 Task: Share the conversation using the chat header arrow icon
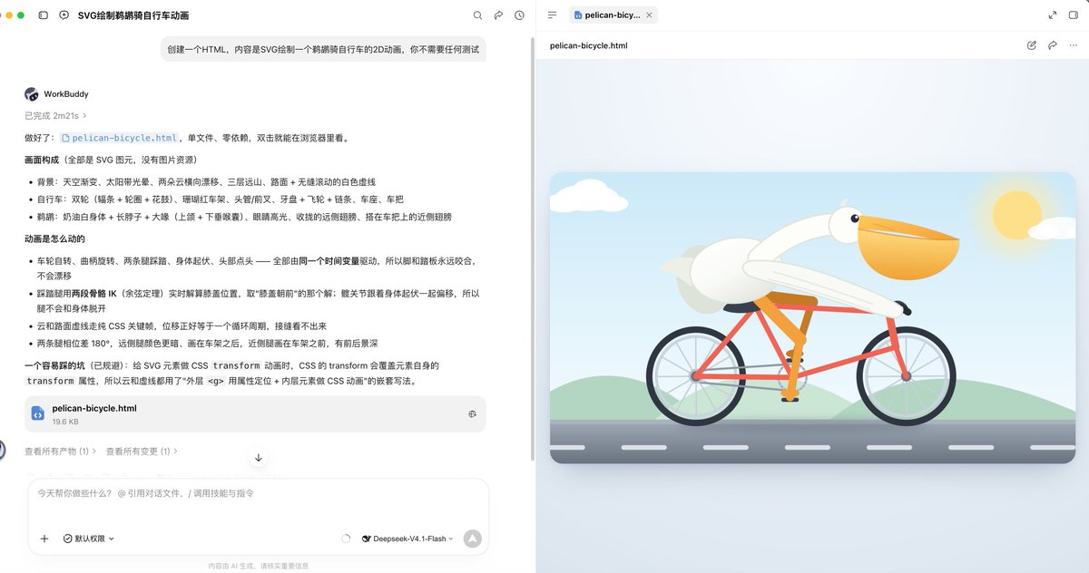tap(498, 15)
